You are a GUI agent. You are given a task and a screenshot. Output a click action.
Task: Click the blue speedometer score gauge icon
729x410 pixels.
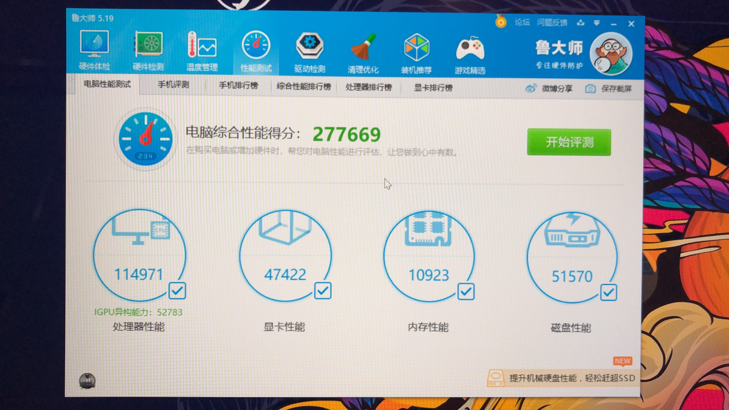click(x=145, y=139)
